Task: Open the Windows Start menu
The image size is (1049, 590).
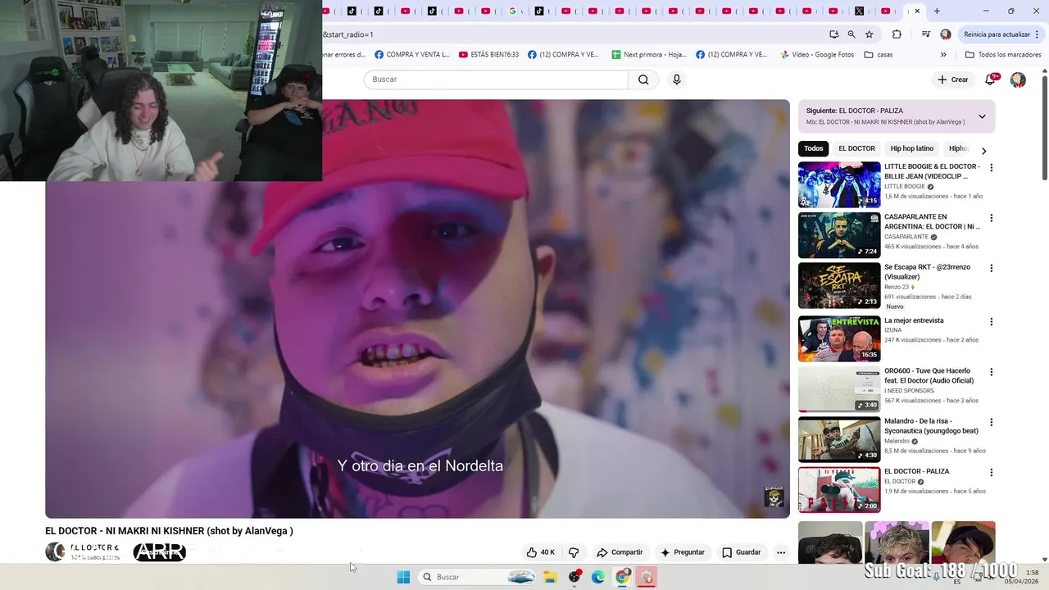Action: pyautogui.click(x=403, y=577)
